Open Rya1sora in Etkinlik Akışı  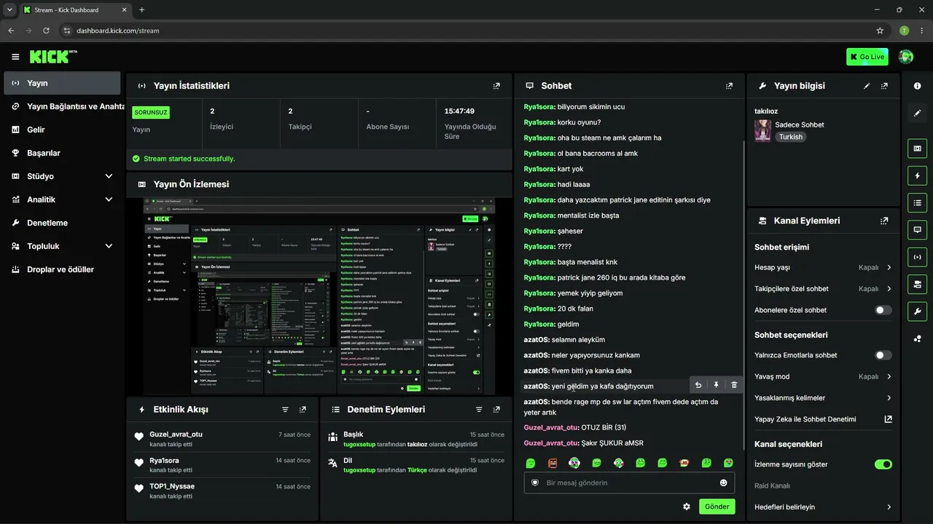coord(164,461)
